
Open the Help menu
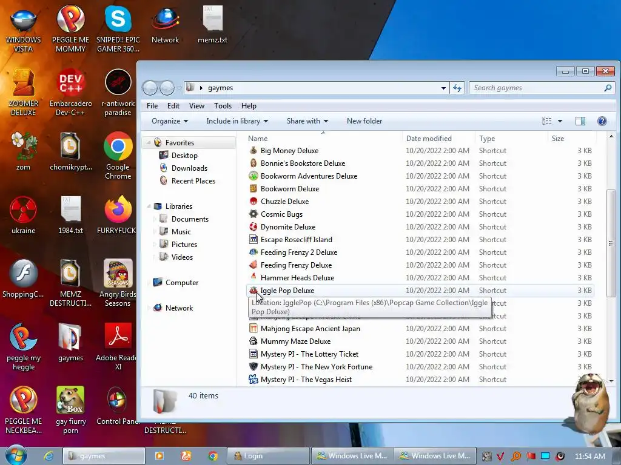(249, 106)
